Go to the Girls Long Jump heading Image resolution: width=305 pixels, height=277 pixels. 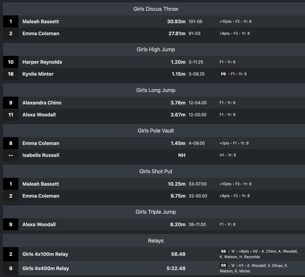click(155, 90)
